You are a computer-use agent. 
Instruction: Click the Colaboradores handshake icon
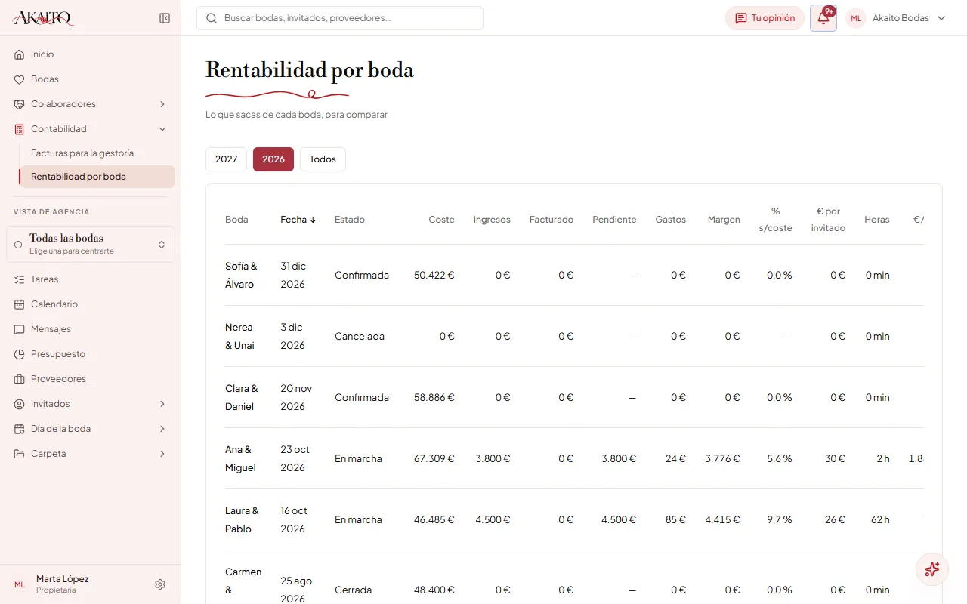(20, 104)
